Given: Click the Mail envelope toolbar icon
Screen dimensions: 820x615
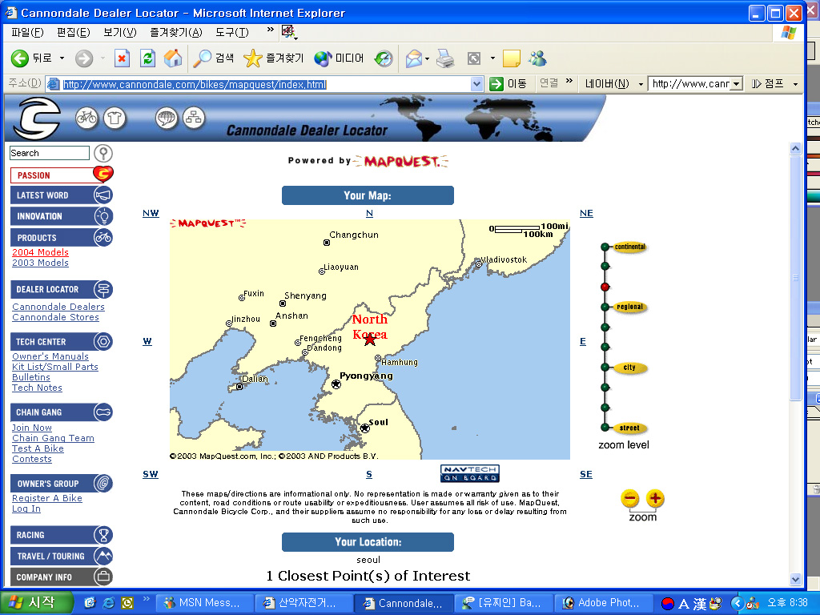Looking at the screenshot, I should (414, 58).
